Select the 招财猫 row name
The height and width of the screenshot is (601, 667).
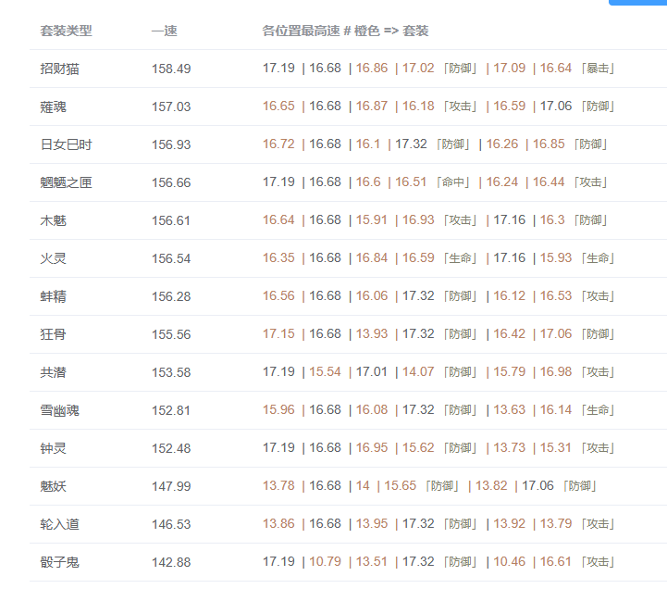click(x=59, y=69)
